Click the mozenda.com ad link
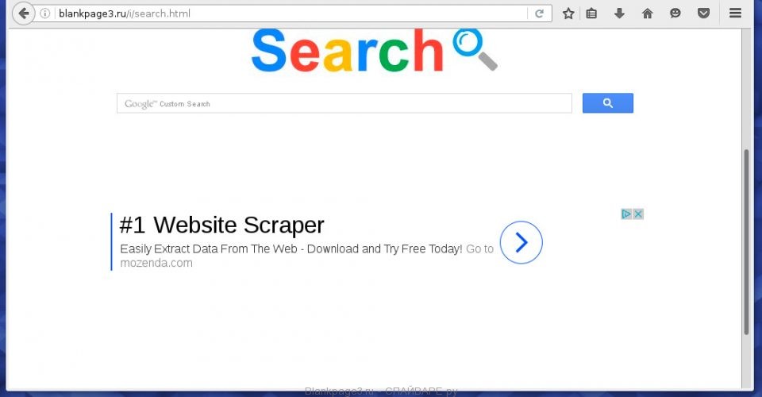 click(x=156, y=263)
